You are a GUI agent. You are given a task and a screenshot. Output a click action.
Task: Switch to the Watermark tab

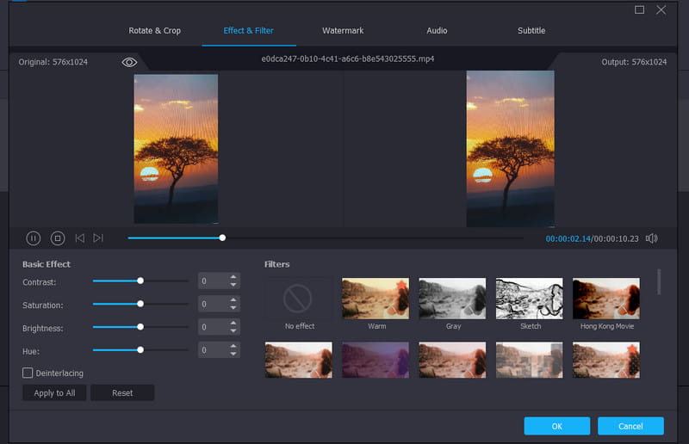click(x=343, y=31)
